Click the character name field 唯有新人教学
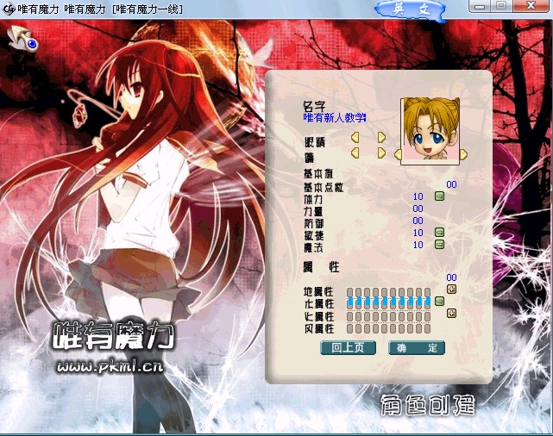The width and height of the screenshot is (553, 436). pyautogui.click(x=335, y=116)
